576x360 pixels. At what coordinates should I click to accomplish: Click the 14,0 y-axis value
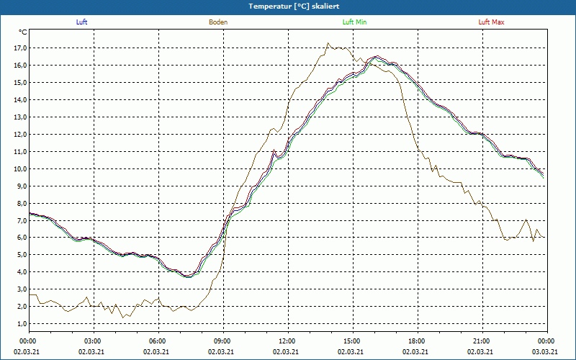point(21,100)
